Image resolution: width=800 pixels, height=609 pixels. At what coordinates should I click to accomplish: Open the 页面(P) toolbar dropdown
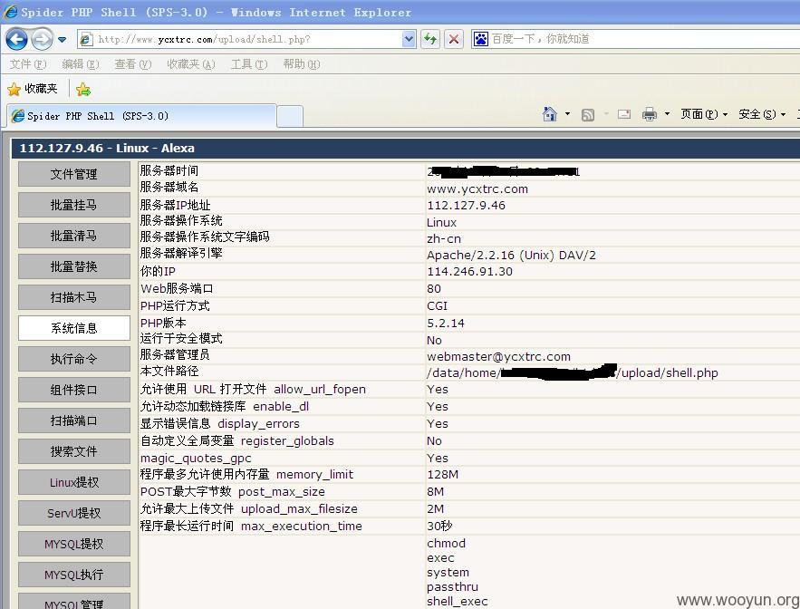(704, 114)
